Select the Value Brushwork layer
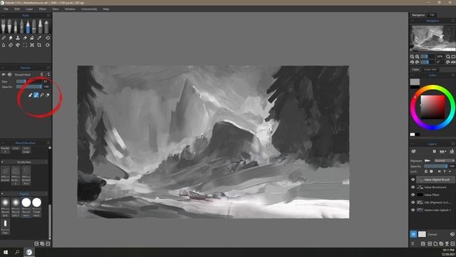The image size is (456, 257). [x=435, y=187]
